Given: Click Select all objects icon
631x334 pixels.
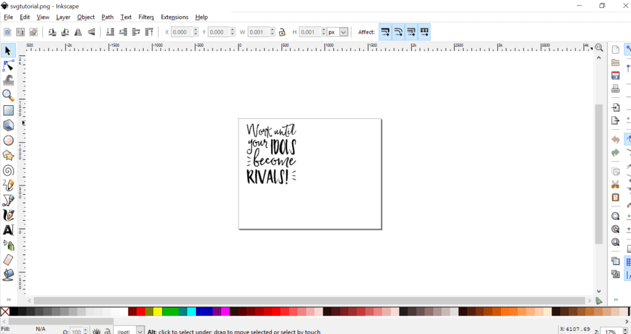Looking at the screenshot, I should coord(7,32).
